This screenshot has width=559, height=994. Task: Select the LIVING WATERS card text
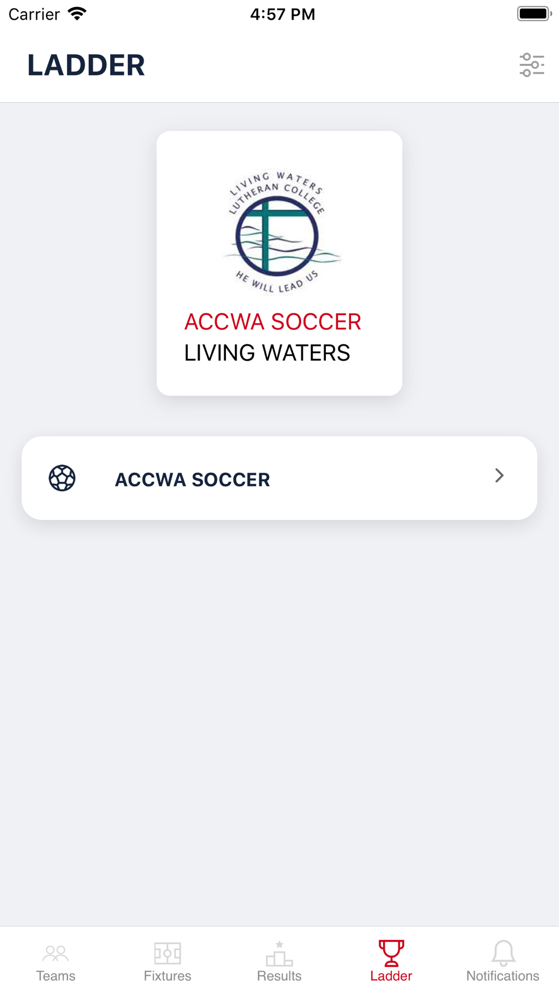(x=267, y=353)
